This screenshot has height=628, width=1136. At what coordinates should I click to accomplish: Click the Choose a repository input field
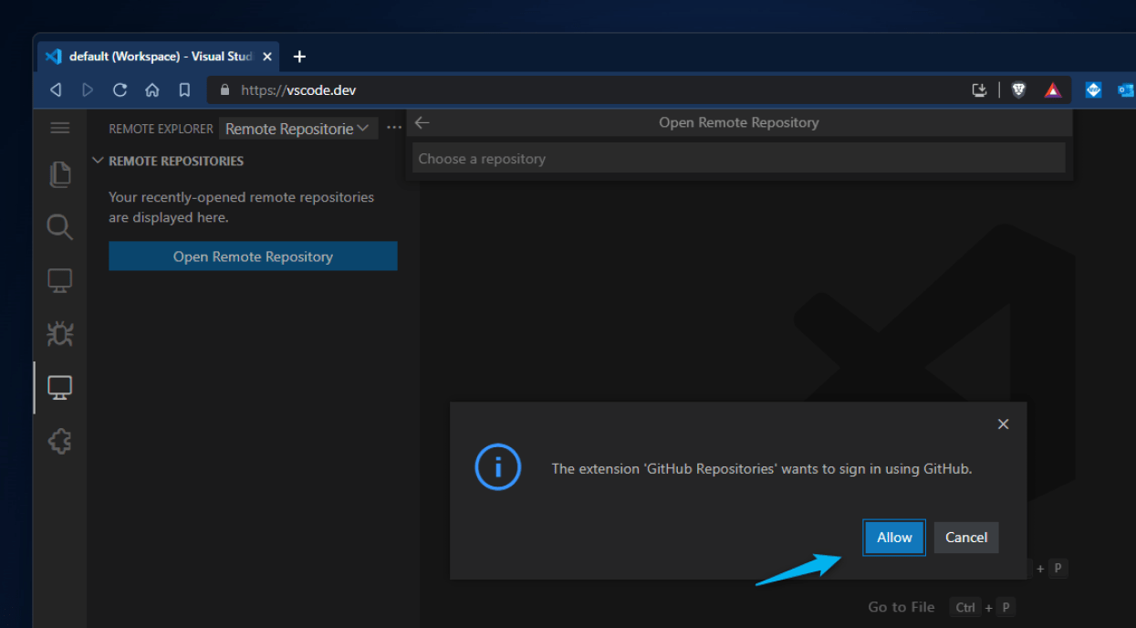coord(738,158)
